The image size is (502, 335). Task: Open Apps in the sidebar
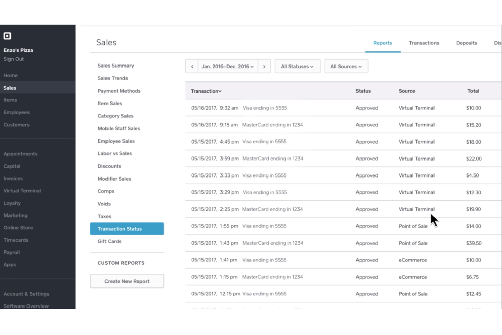9,264
